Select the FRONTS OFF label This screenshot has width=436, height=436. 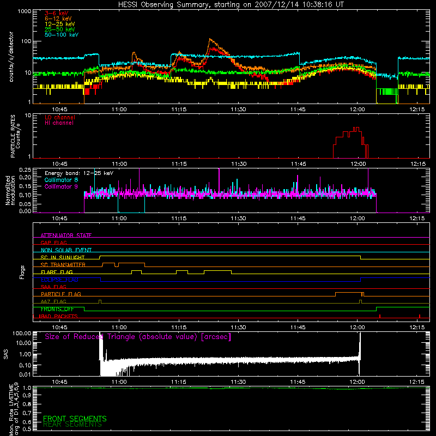pos(57,309)
